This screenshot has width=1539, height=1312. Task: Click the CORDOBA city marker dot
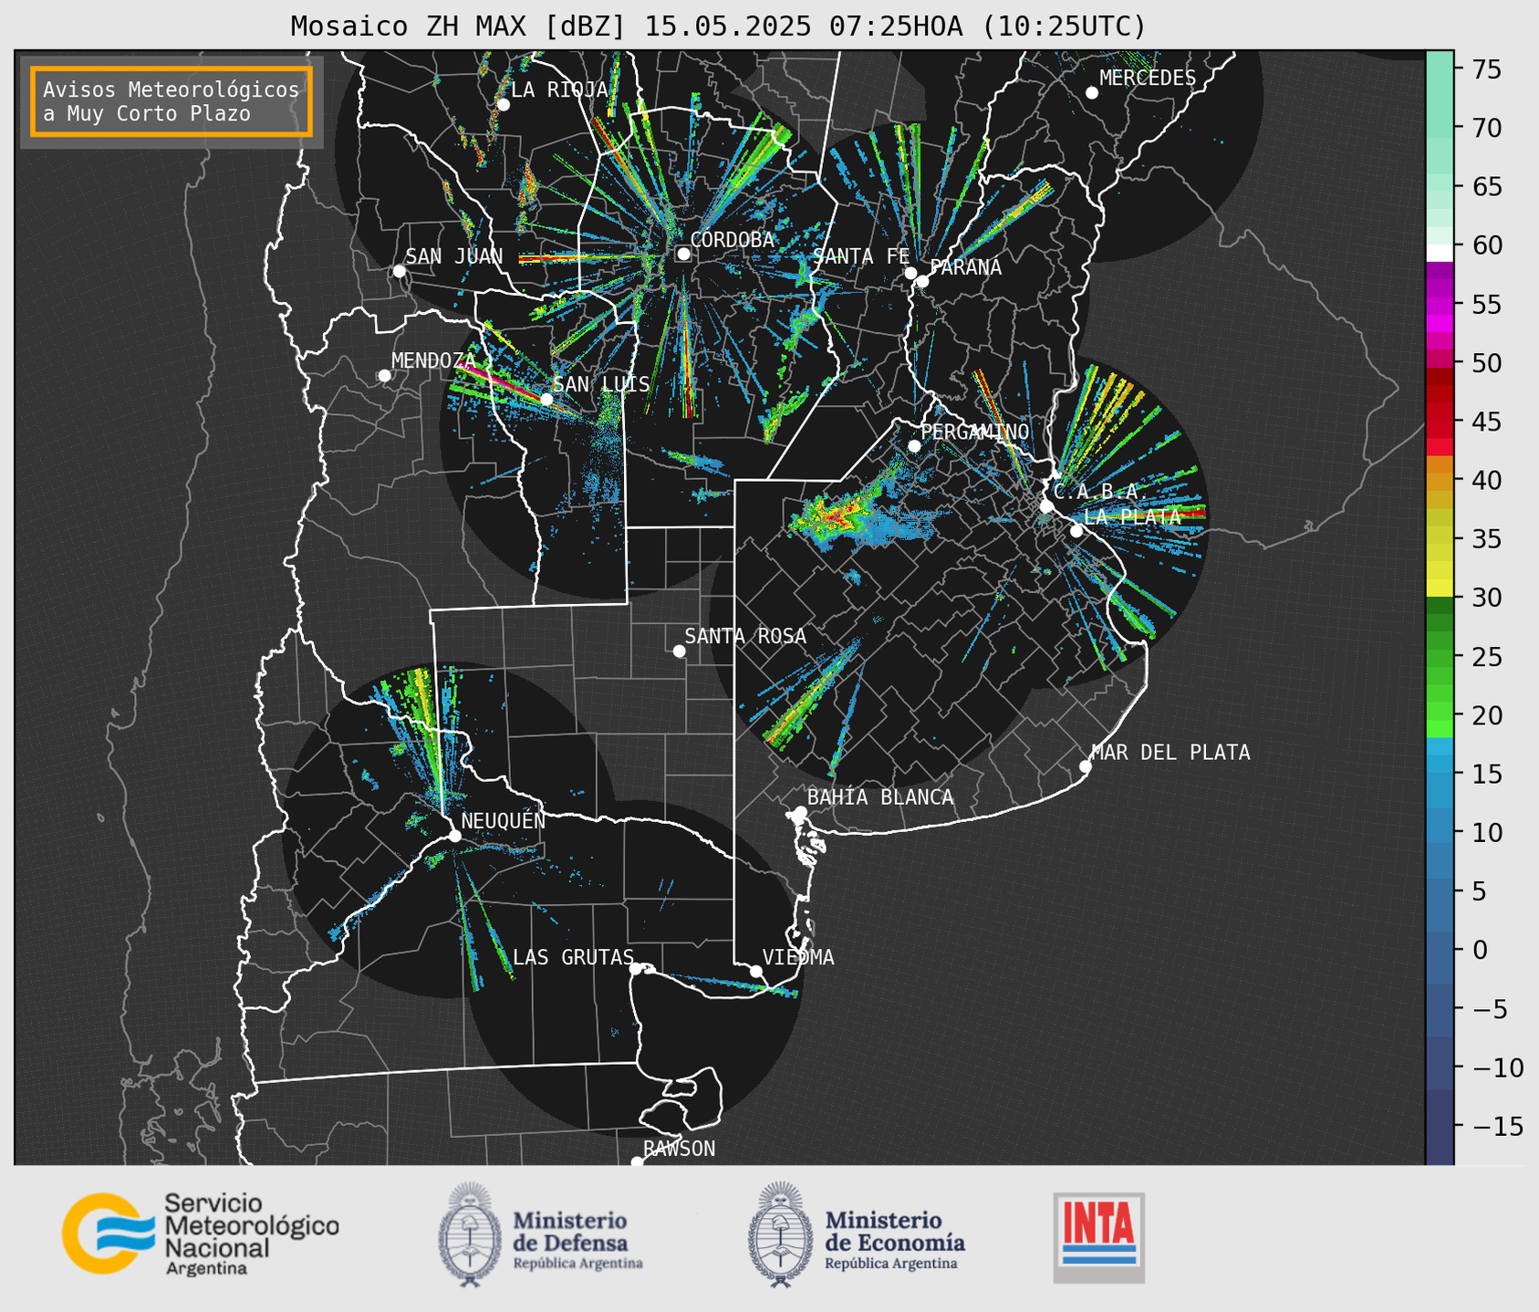(x=683, y=254)
